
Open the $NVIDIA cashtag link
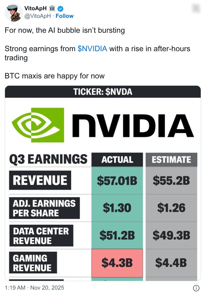92,49
